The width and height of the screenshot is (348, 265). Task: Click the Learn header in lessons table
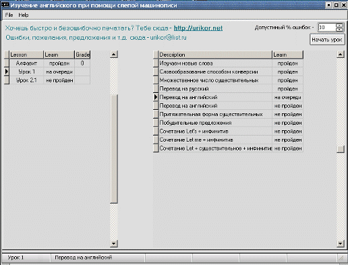point(59,55)
